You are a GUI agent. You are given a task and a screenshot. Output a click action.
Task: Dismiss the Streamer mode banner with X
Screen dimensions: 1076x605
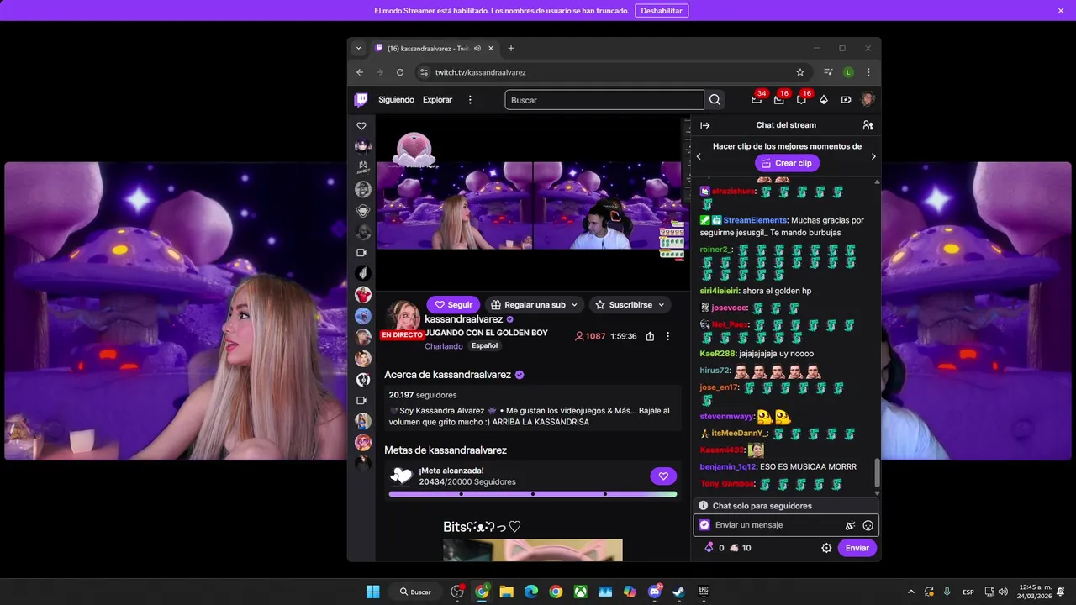(1061, 11)
